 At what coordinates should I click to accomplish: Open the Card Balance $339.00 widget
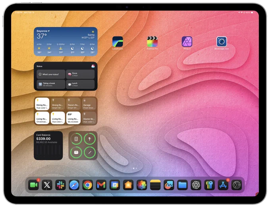(48, 146)
